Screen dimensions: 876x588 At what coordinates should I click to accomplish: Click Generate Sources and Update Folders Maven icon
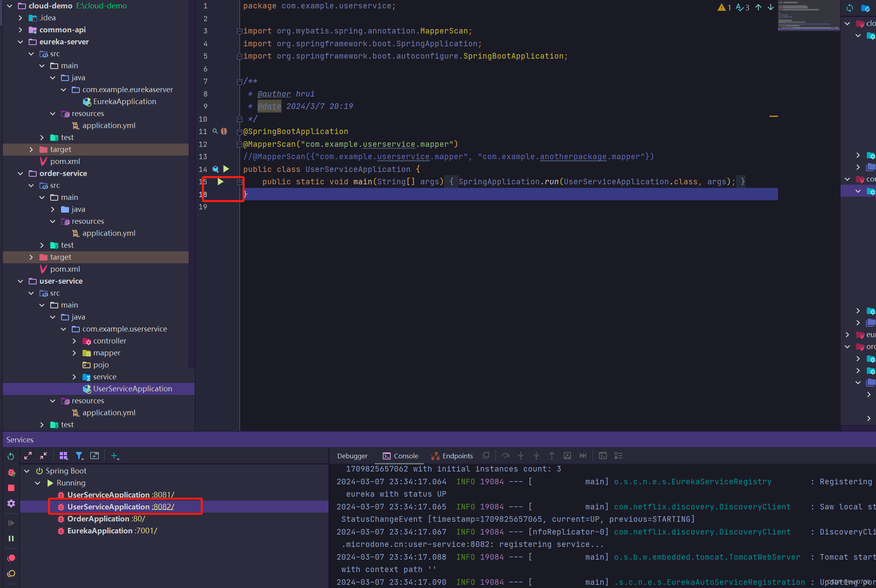(x=866, y=8)
